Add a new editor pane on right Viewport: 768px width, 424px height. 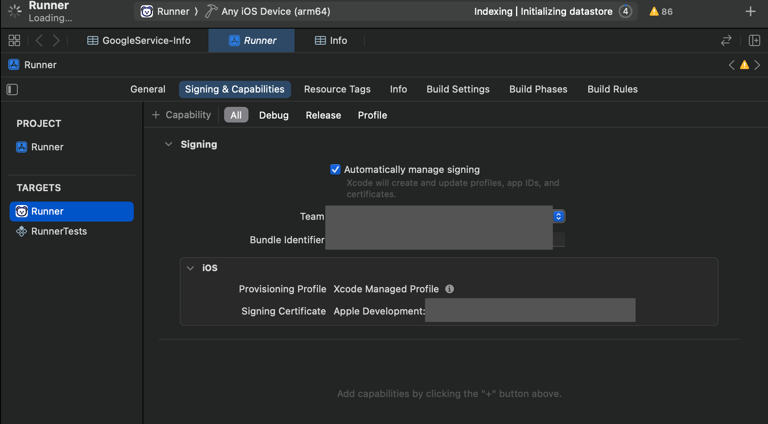pos(754,40)
